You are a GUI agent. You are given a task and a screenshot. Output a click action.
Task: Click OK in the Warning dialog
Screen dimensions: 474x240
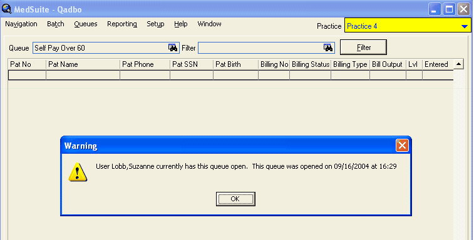[x=235, y=199]
